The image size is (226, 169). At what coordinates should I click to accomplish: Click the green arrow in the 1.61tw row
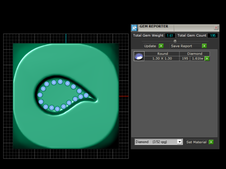(207, 59)
